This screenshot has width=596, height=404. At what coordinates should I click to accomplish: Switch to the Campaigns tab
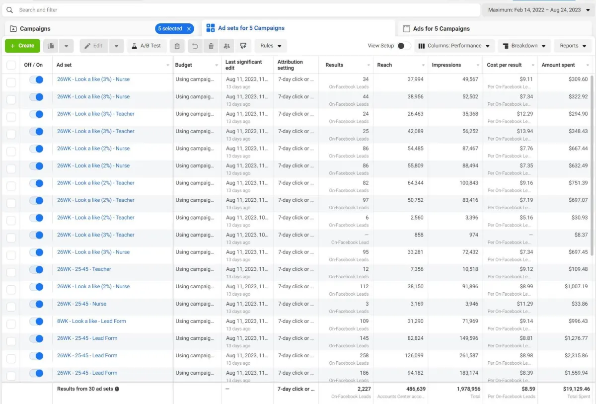35,29
